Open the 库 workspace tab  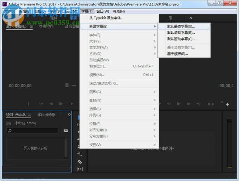click(x=170, y=18)
